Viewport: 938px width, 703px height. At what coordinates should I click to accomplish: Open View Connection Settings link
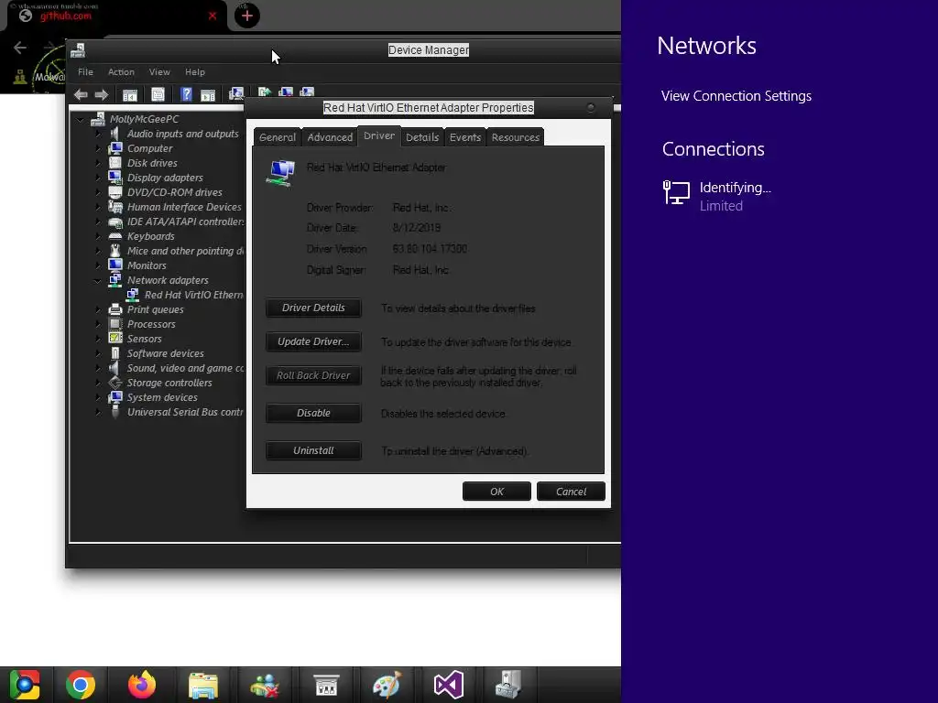736,96
